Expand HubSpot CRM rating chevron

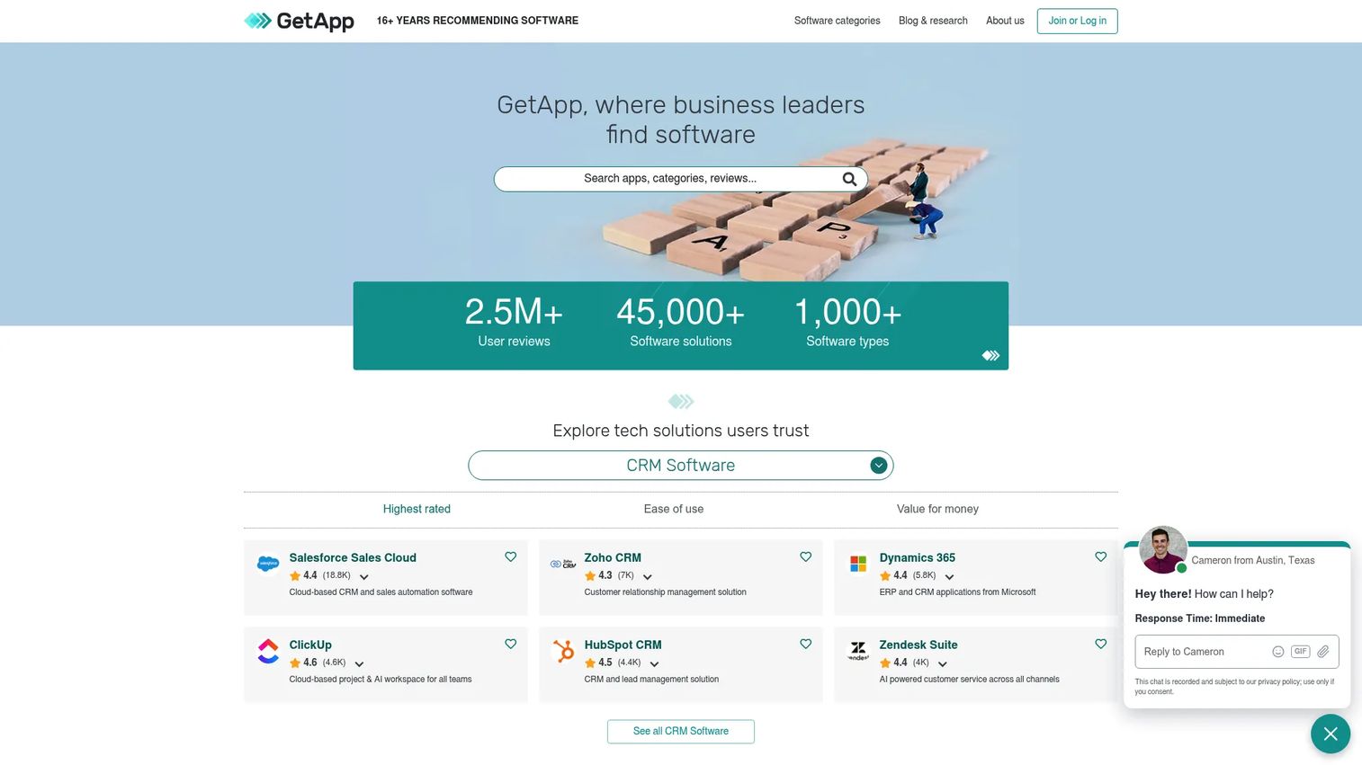(x=654, y=664)
